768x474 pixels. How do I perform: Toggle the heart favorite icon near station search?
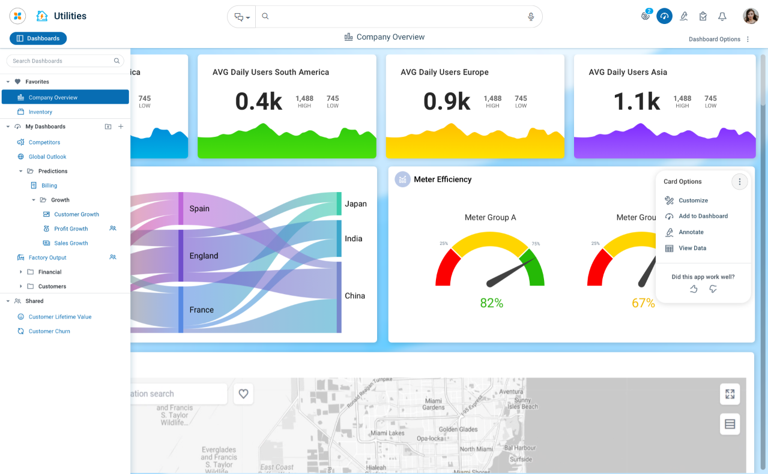[243, 394]
